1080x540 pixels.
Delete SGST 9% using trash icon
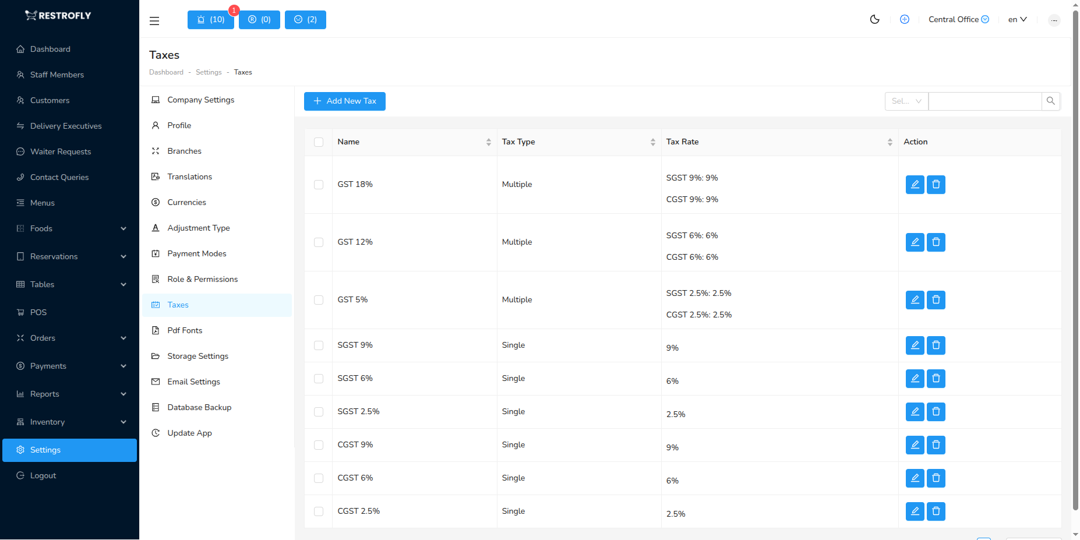pyautogui.click(x=936, y=345)
